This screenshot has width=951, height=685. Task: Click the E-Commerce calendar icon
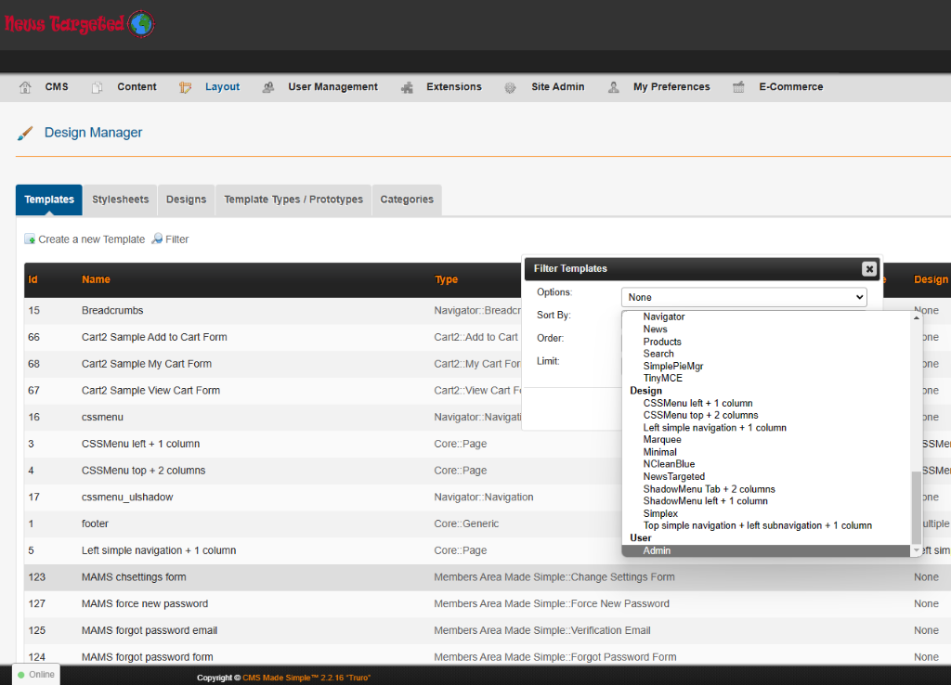coord(739,87)
